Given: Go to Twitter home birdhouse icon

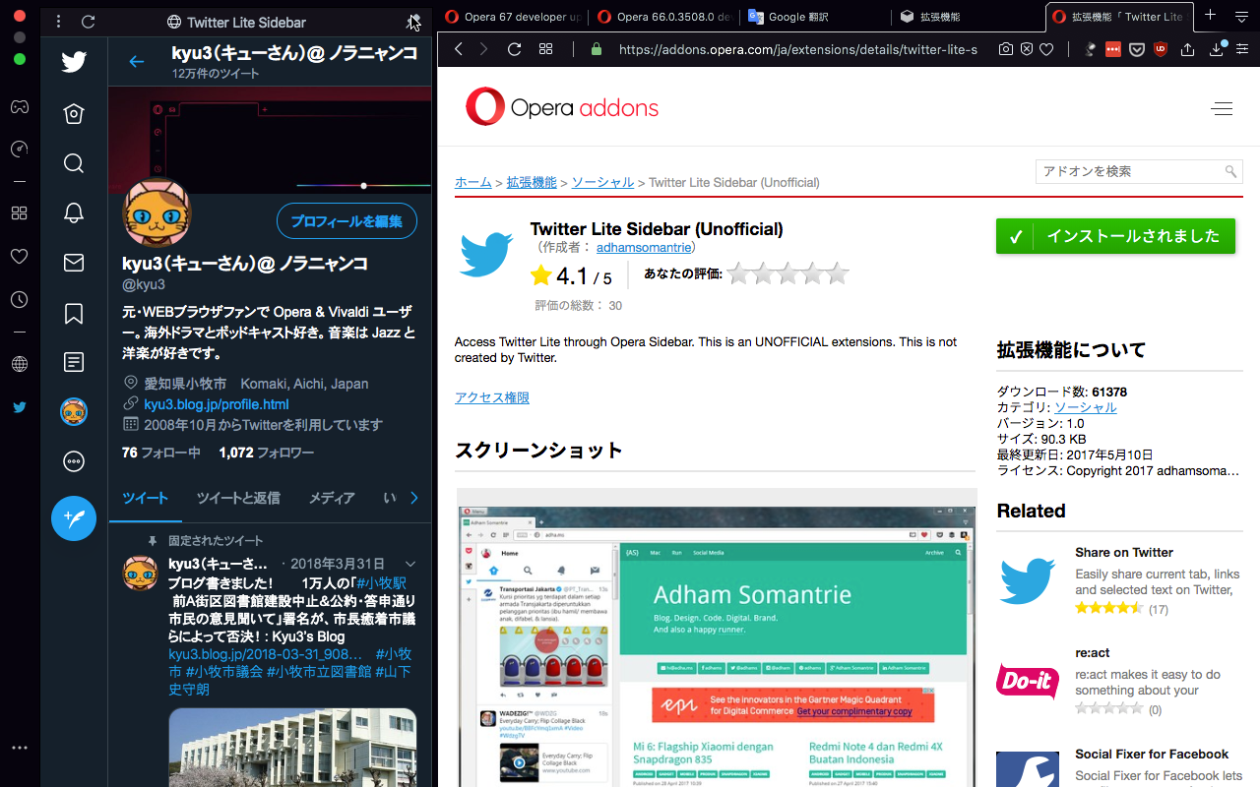Looking at the screenshot, I should [74, 114].
